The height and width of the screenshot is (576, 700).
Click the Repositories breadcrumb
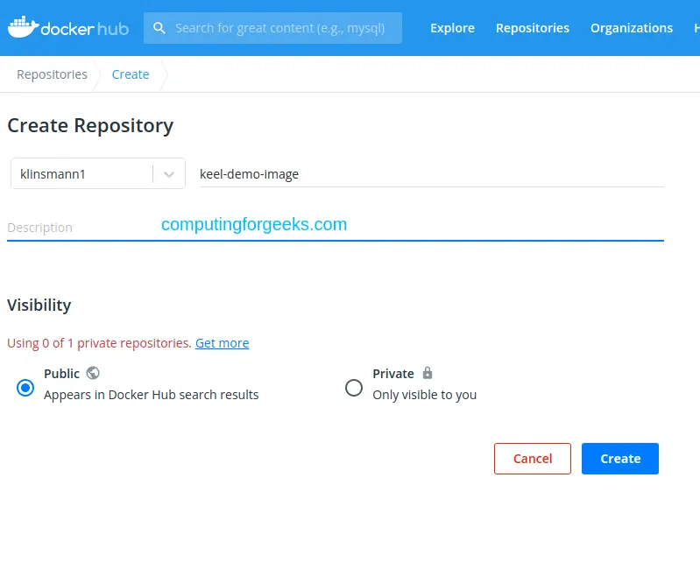(53, 74)
